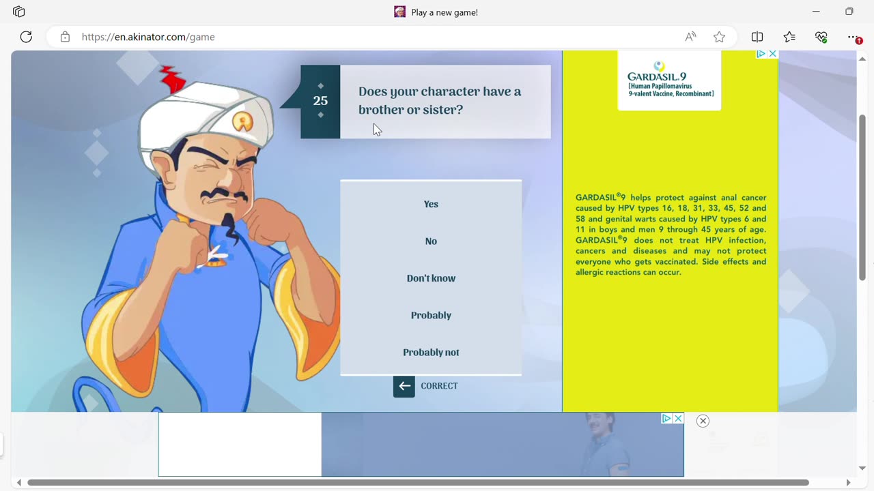Click scroll down arrow on vertical scrollbar
The width and height of the screenshot is (874, 491).
862,468
